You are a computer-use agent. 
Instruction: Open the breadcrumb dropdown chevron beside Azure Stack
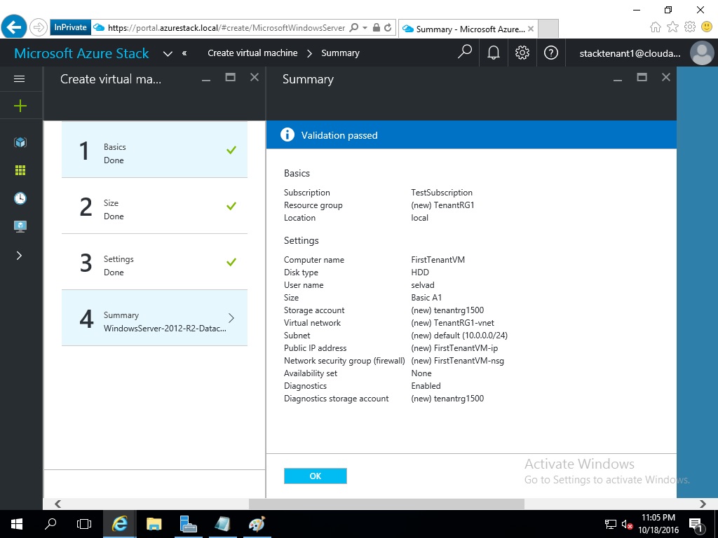168,53
